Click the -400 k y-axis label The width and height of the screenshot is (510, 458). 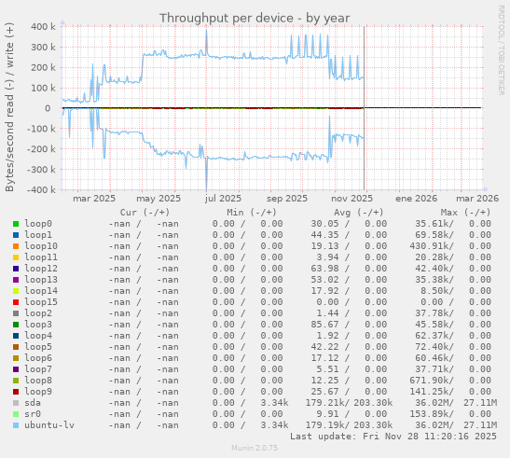tap(41, 189)
